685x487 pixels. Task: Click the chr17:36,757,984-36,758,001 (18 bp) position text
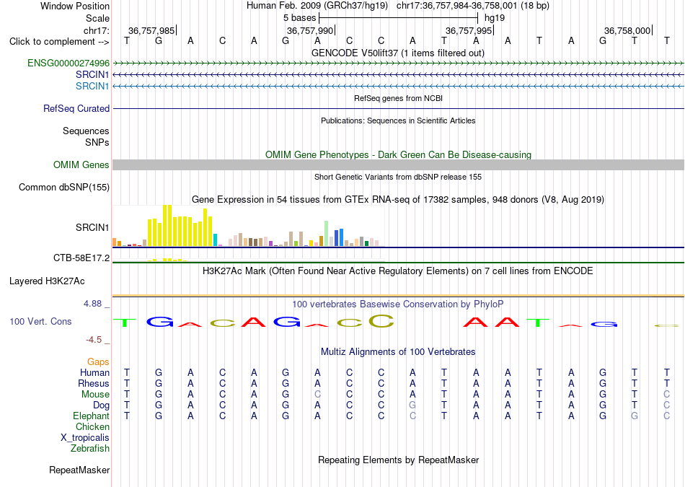(473, 6)
